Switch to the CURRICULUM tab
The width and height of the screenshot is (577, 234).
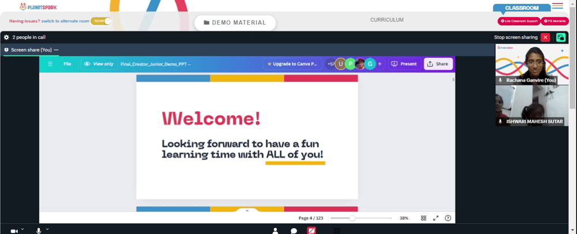pyautogui.click(x=387, y=20)
